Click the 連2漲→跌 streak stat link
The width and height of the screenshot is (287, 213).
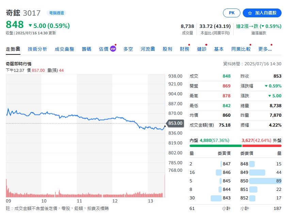click(x=259, y=26)
